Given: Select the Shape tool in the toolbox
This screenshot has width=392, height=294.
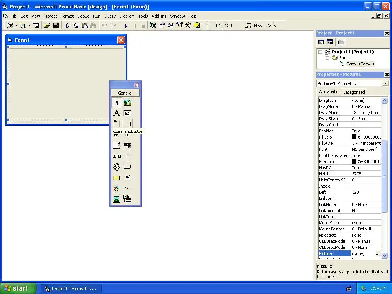Looking at the screenshot, I should click(116, 188).
